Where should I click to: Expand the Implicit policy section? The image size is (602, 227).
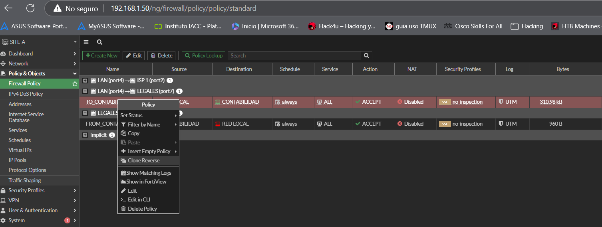85,135
